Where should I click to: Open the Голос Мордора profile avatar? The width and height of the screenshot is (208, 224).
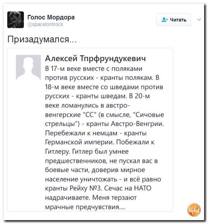pos(15,20)
